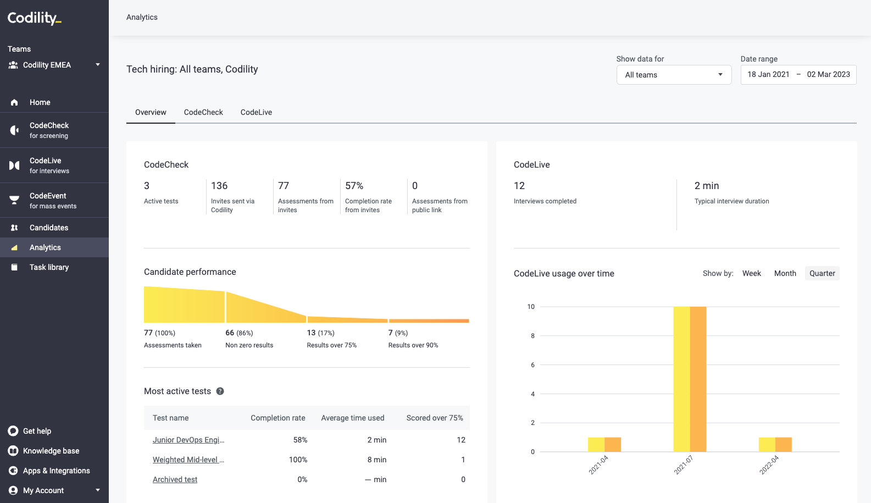
Task: Open CodeEvent via the trophy icon
Action: [14, 201]
